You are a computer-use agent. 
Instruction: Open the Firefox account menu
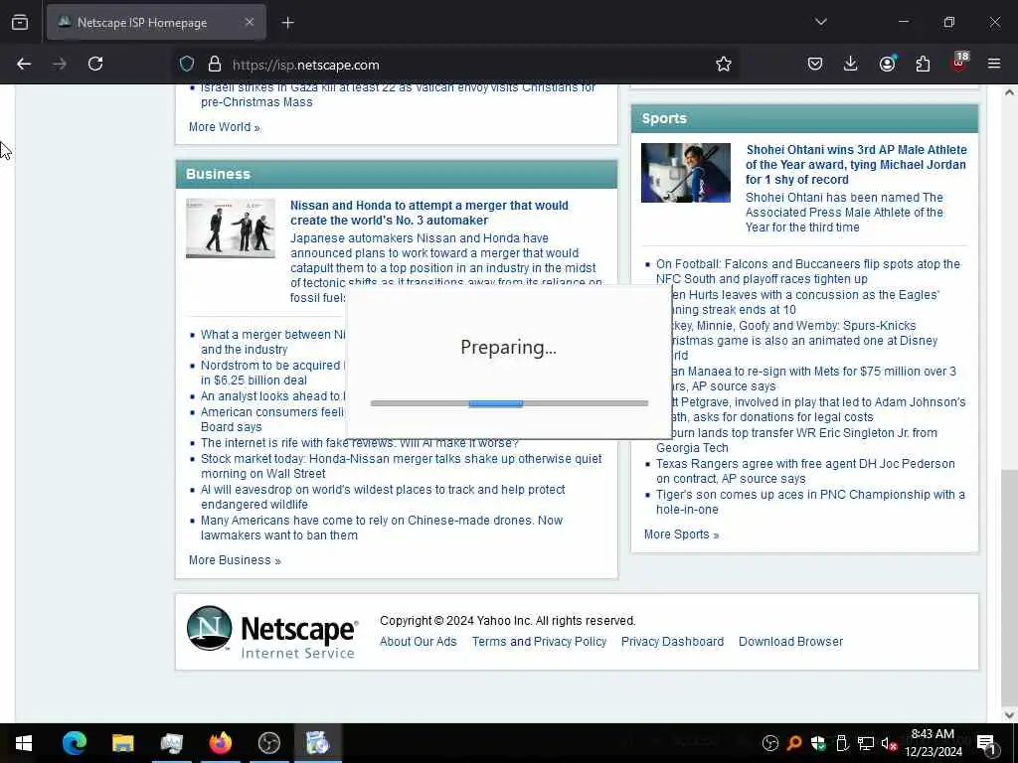click(x=887, y=64)
